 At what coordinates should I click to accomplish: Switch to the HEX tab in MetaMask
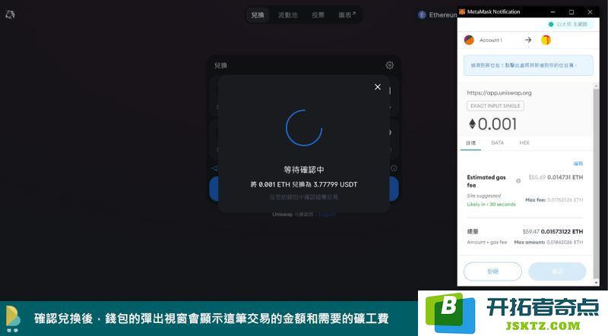(524, 143)
